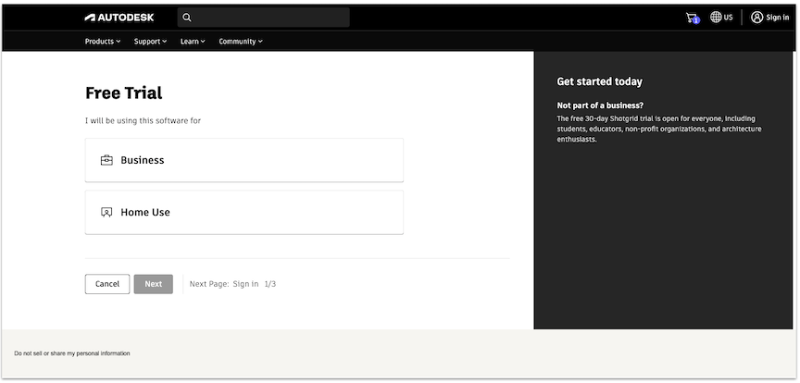Viewport: 800px width, 383px height.
Task: Click the globe region icon
Action: tap(716, 17)
